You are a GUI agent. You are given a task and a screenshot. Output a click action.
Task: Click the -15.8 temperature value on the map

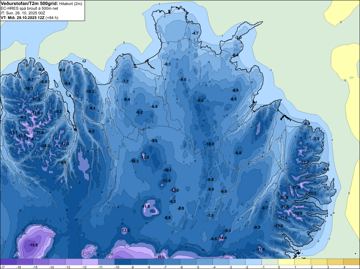pyautogui.click(x=33, y=245)
